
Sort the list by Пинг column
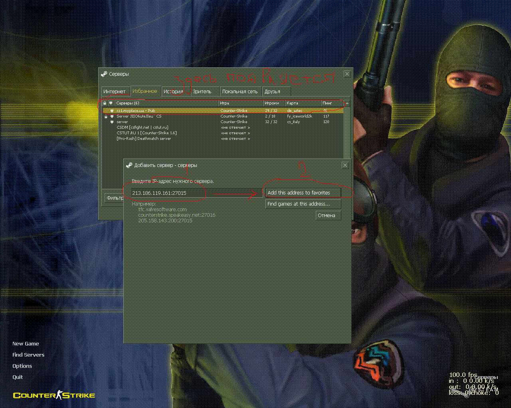[332, 103]
